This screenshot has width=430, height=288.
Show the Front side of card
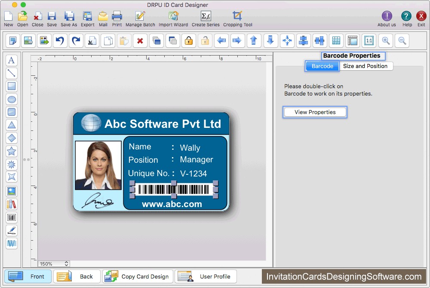pyautogui.click(x=28, y=276)
